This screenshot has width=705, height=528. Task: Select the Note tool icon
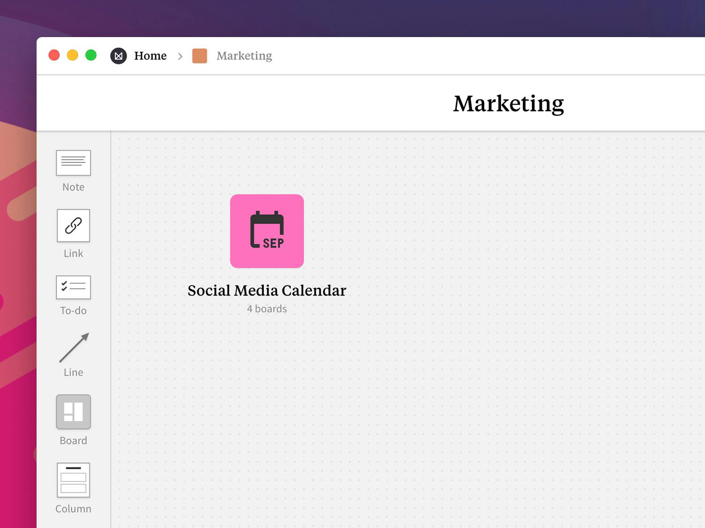pyautogui.click(x=73, y=163)
